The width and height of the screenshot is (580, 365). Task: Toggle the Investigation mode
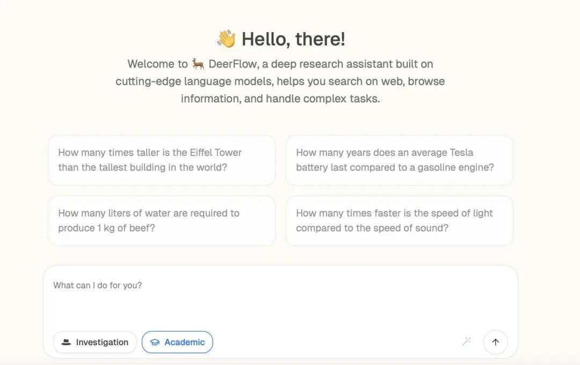click(x=95, y=342)
